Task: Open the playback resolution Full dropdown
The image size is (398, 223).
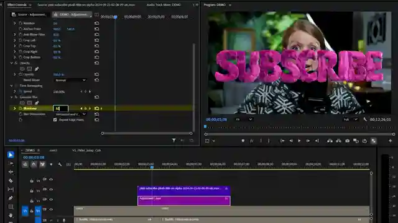Action: point(351,120)
